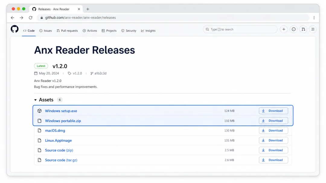Open the pull requests icon in GitHub header
The height and width of the screenshot is (183, 326).
click(303, 29)
